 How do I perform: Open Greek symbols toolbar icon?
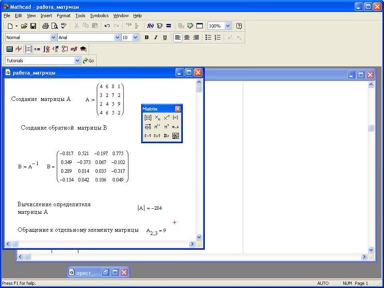74,49
